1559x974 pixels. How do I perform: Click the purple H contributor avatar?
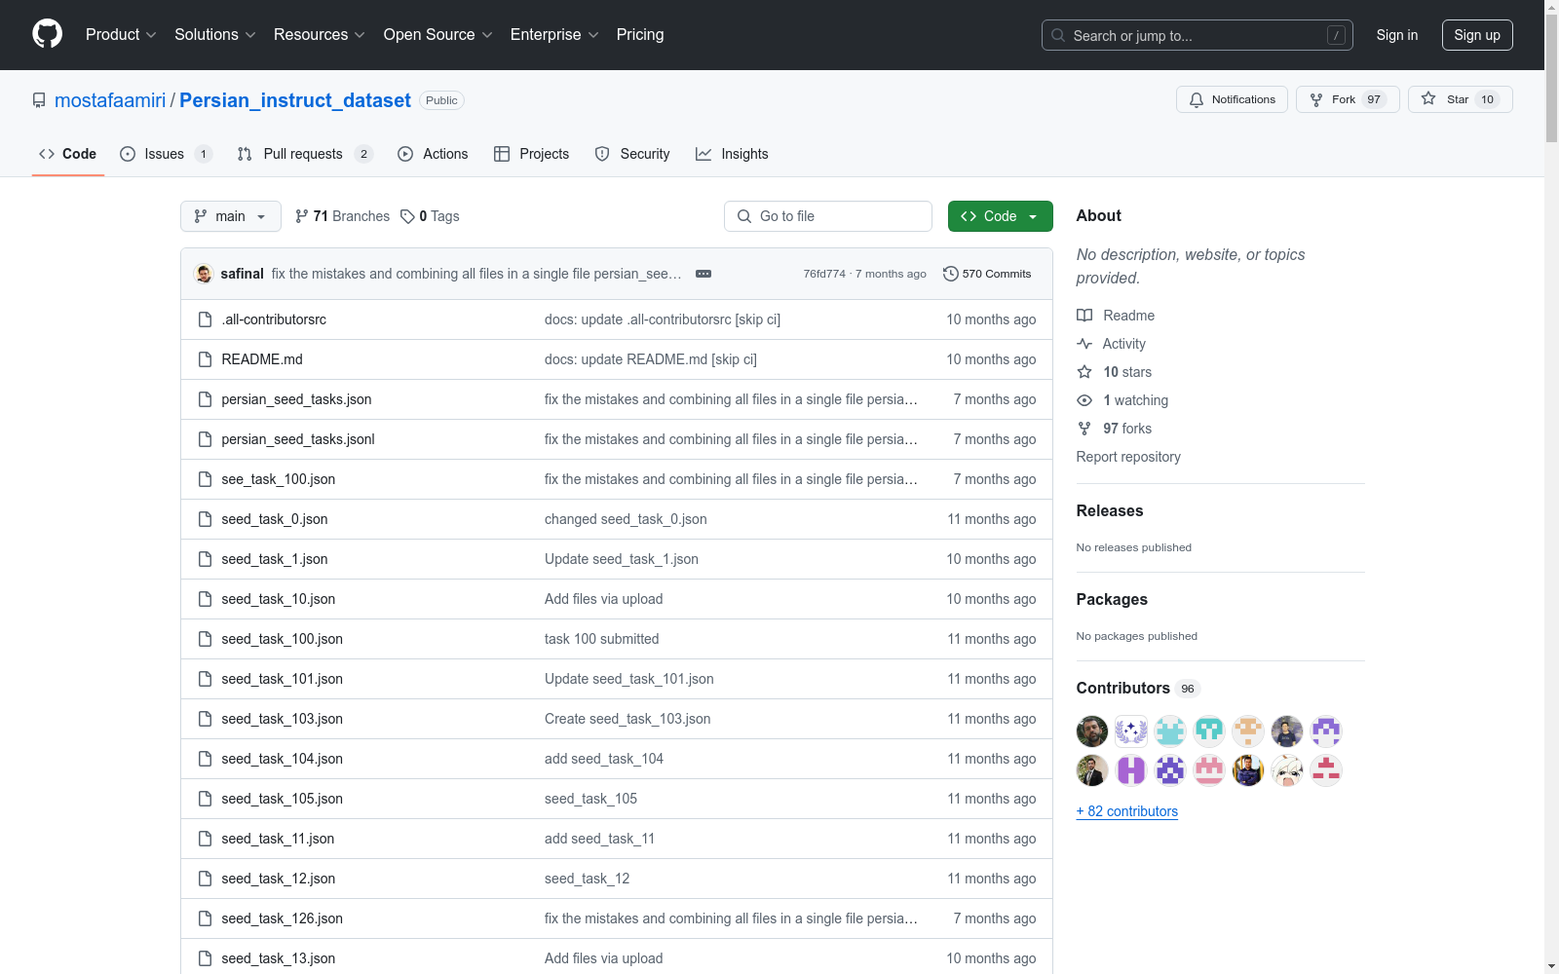tap(1131, 770)
